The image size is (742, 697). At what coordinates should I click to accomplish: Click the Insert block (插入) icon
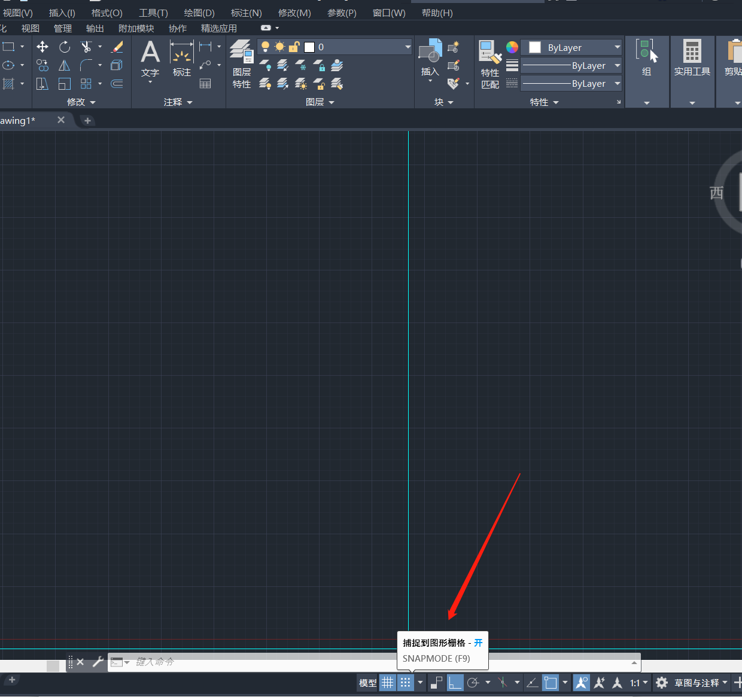click(430, 59)
